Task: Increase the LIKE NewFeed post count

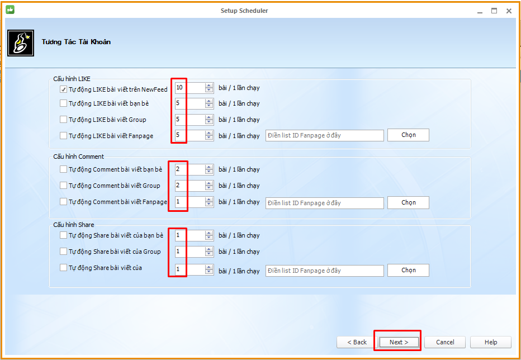Action: [209, 86]
